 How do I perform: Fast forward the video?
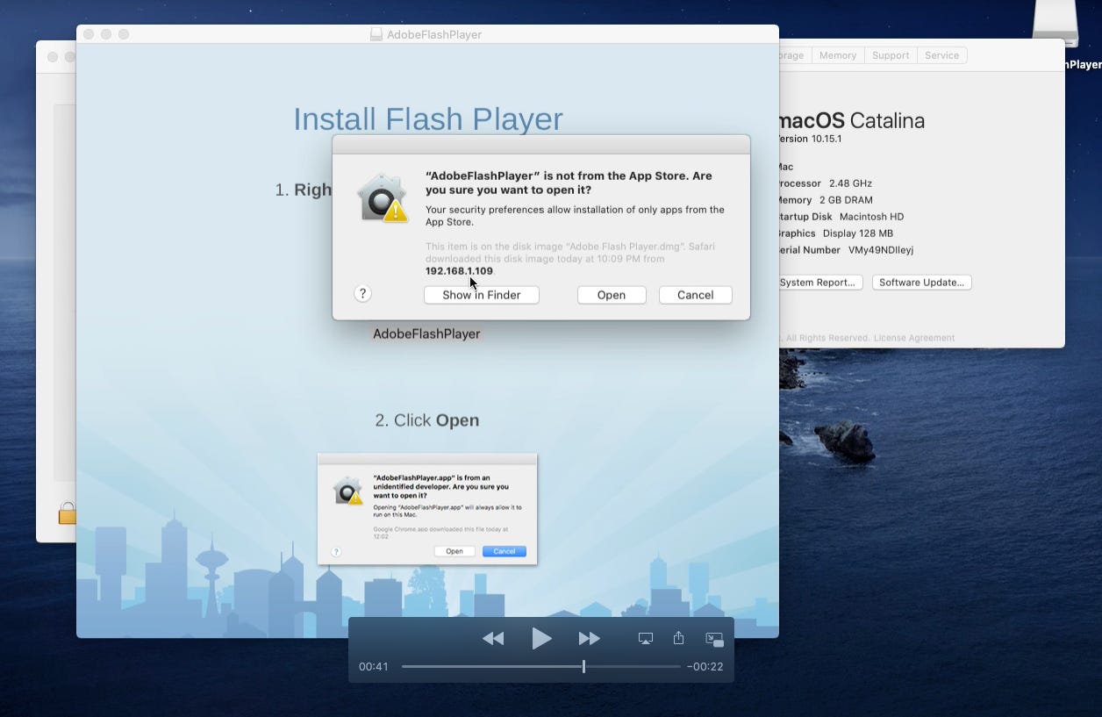(x=590, y=639)
